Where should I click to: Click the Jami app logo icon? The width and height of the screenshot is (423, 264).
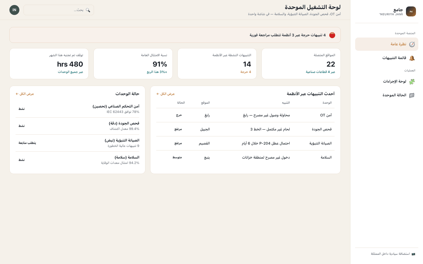click(411, 11)
